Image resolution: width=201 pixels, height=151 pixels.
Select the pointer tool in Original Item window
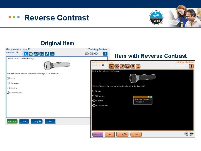[26, 54]
